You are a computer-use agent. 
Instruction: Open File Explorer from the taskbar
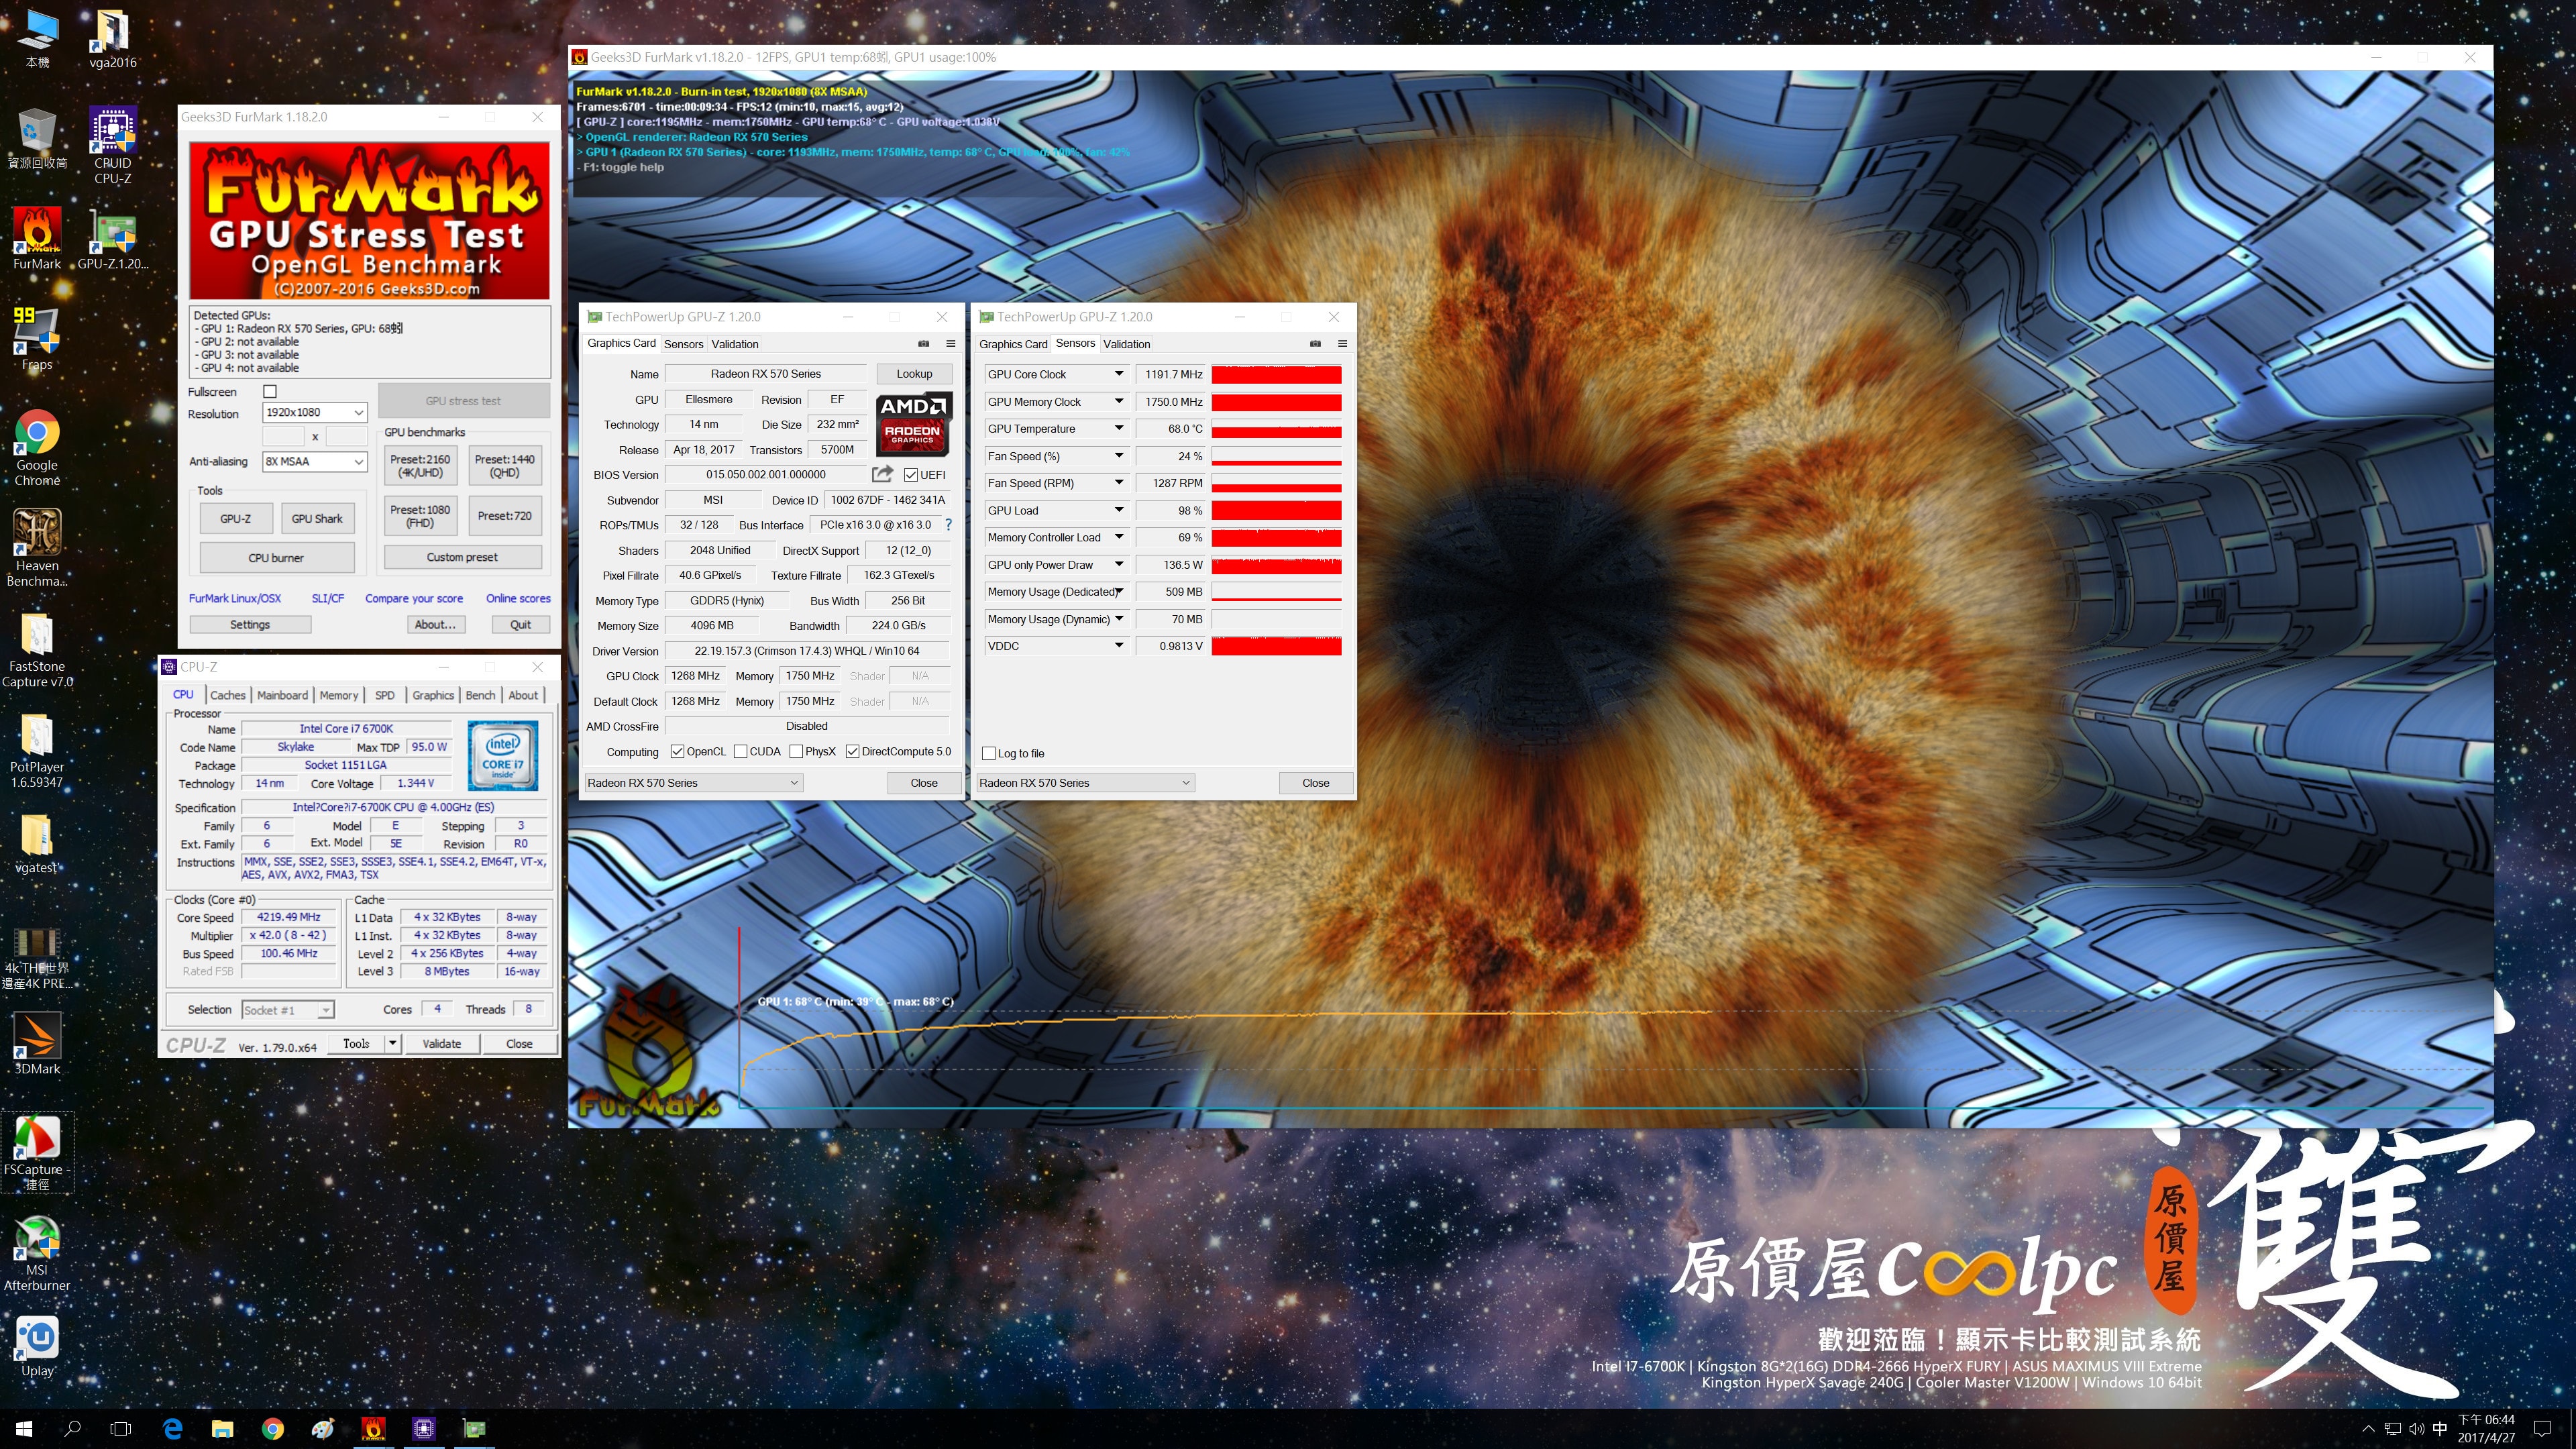pyautogui.click(x=222, y=1428)
